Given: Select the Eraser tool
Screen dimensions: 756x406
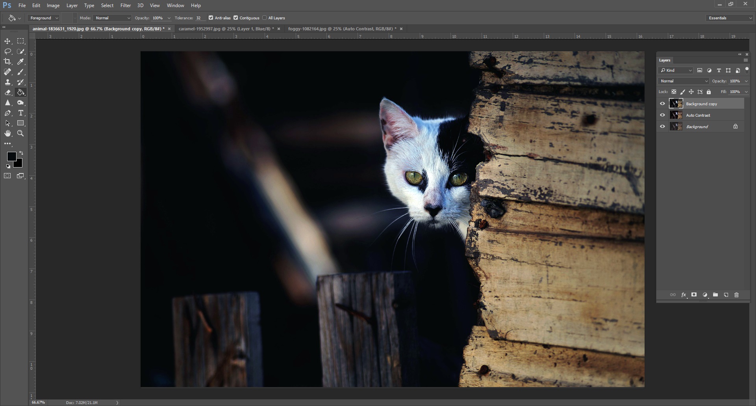Looking at the screenshot, I should (x=7, y=93).
